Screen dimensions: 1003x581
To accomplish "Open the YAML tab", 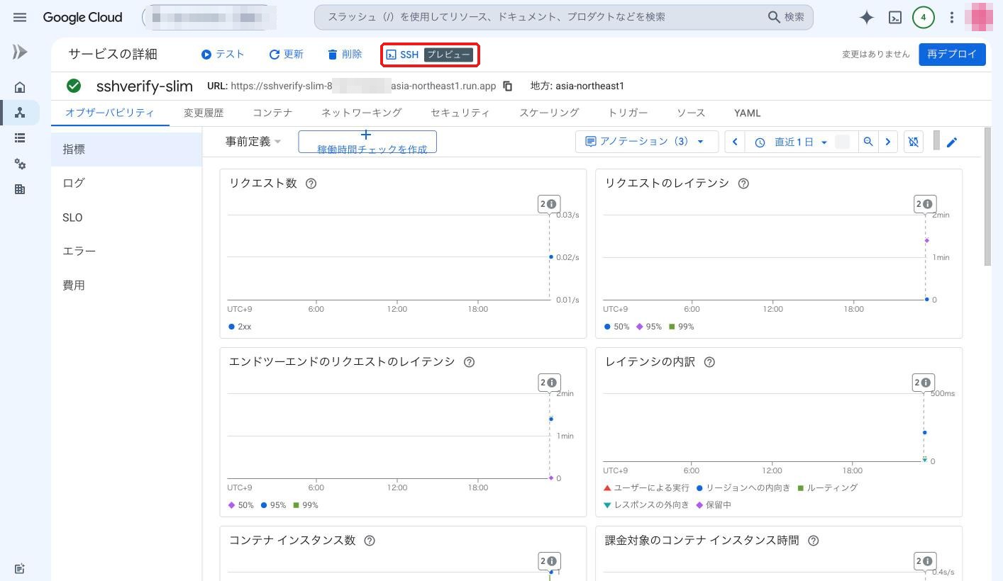I will [748, 113].
